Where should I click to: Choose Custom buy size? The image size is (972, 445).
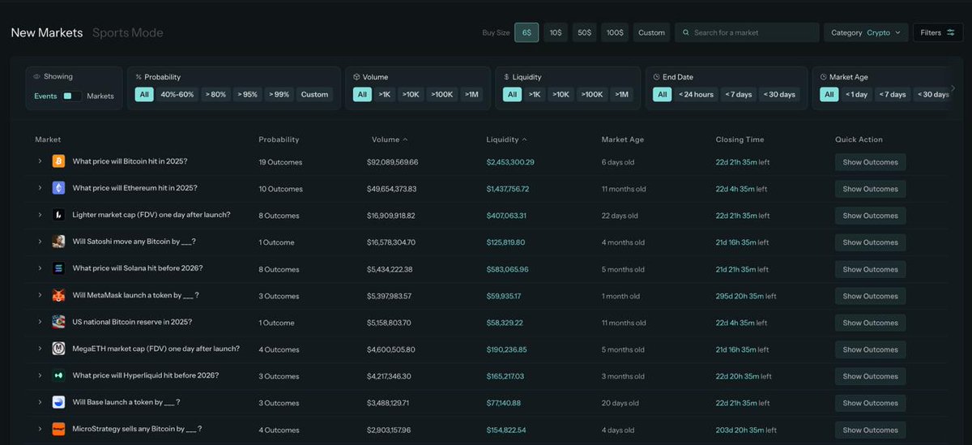click(x=651, y=32)
